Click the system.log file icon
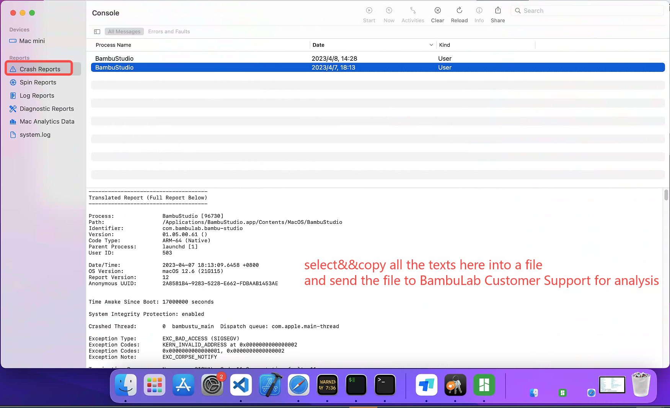 13,134
